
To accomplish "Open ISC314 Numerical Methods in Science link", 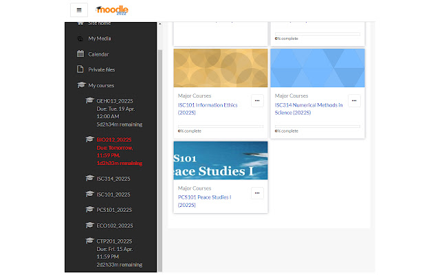I will point(309,109).
